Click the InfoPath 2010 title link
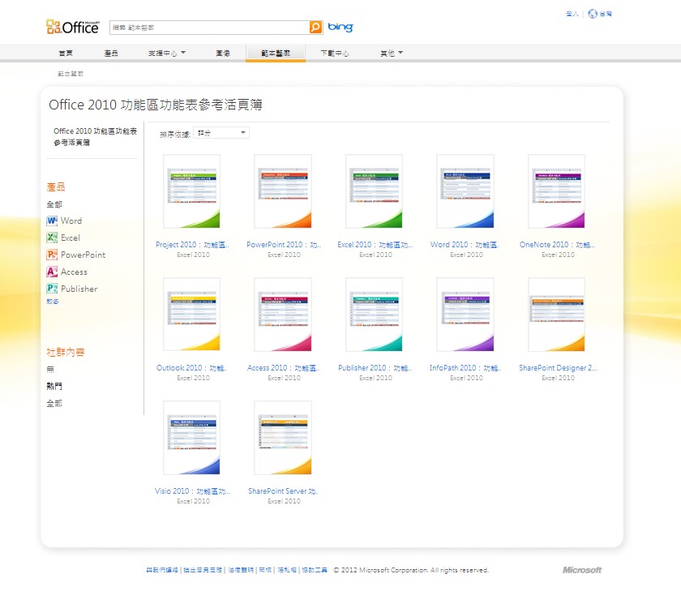Image resolution: width=681 pixels, height=604 pixels. (x=465, y=368)
